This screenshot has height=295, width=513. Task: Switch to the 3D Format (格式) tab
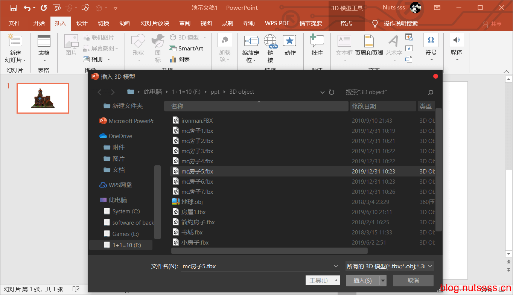[346, 23]
